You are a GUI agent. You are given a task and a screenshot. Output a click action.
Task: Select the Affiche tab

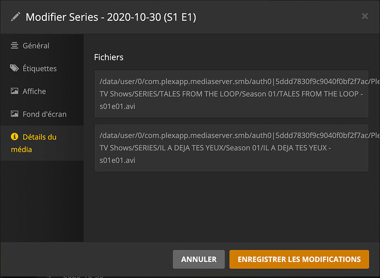click(x=42, y=91)
